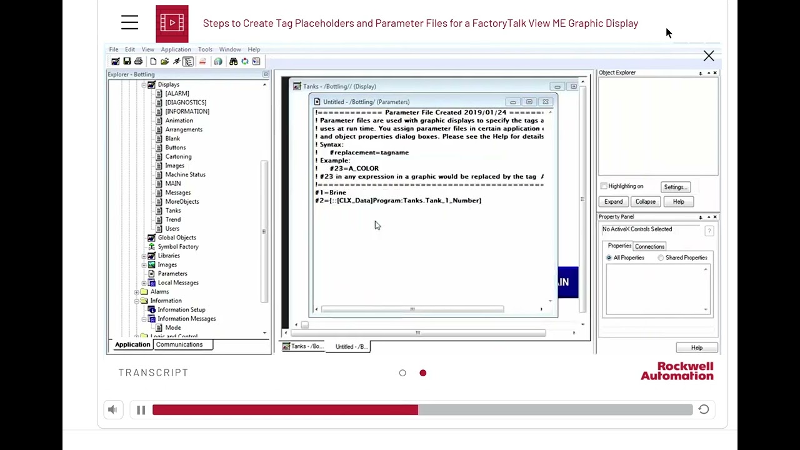Go to first slide indicator dot
Screen dimensions: 800x450
point(402,373)
